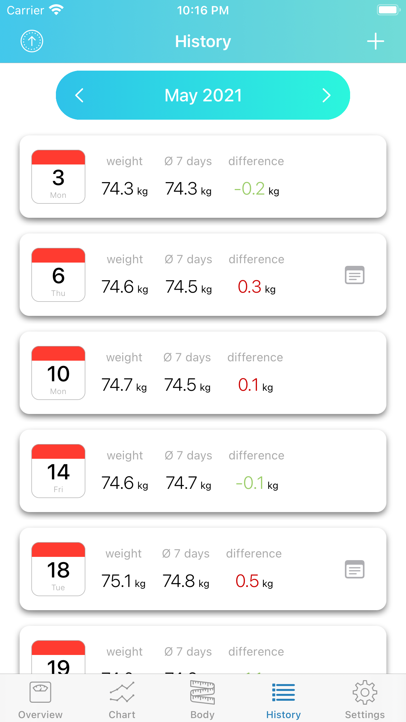Tap the History title in header
The width and height of the screenshot is (406, 722).
(x=203, y=42)
